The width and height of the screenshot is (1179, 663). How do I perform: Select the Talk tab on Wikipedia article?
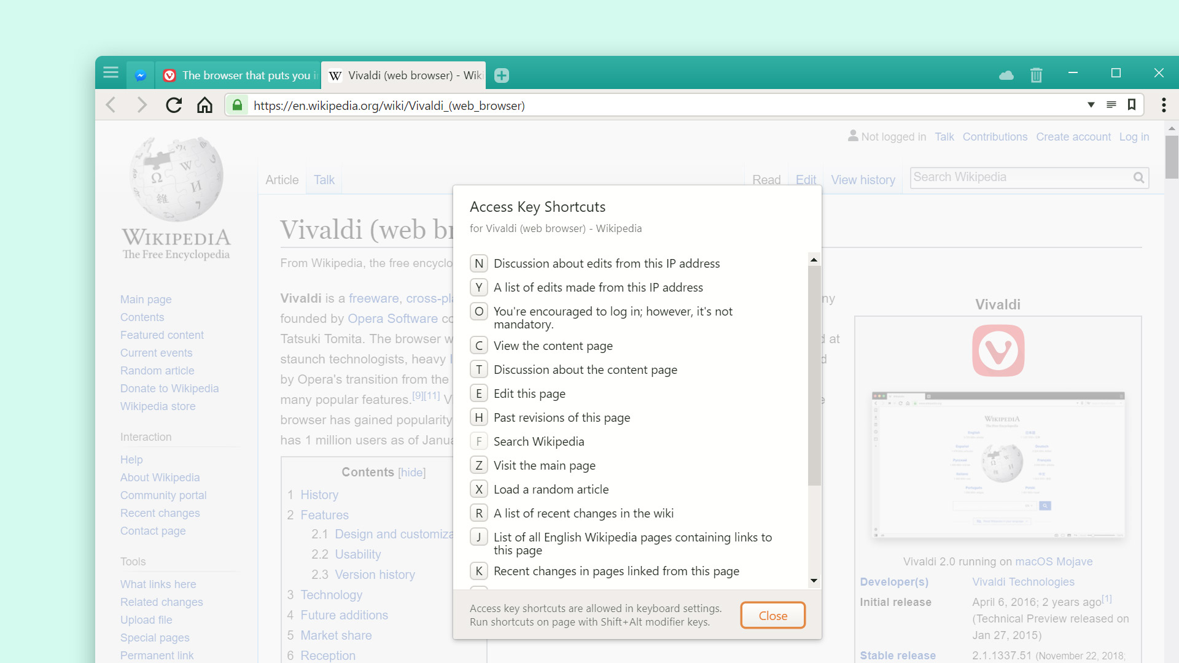[x=323, y=180]
